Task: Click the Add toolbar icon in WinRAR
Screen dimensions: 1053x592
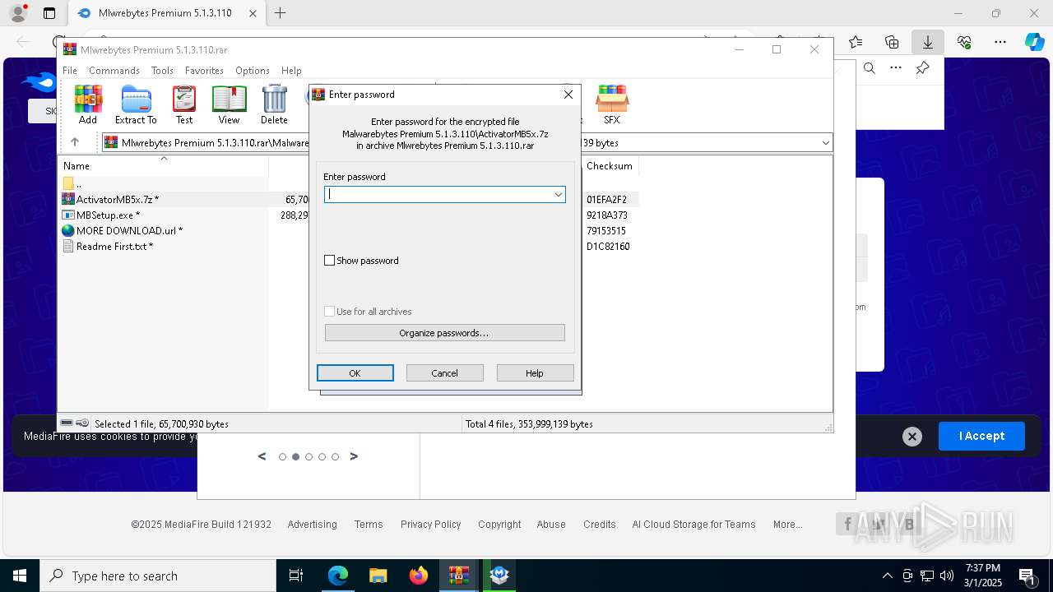Action: click(x=88, y=104)
